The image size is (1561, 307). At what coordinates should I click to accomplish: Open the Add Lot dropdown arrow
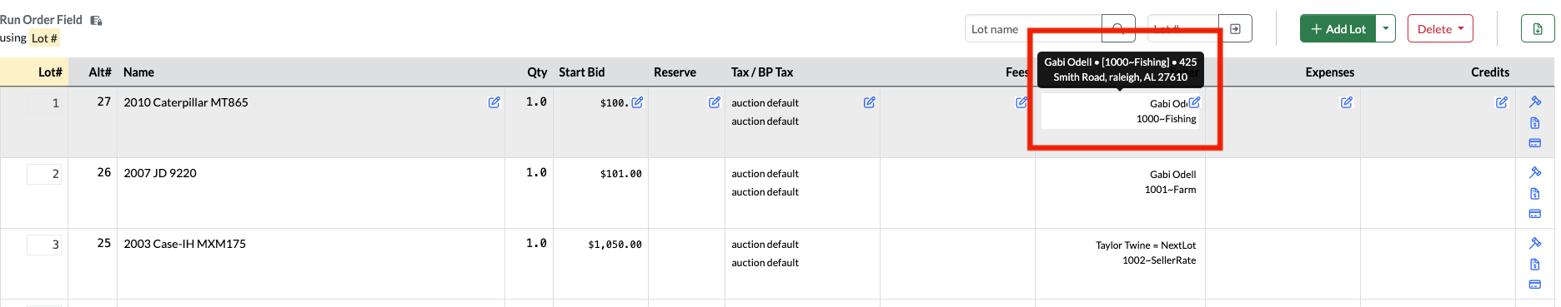[x=1385, y=28]
